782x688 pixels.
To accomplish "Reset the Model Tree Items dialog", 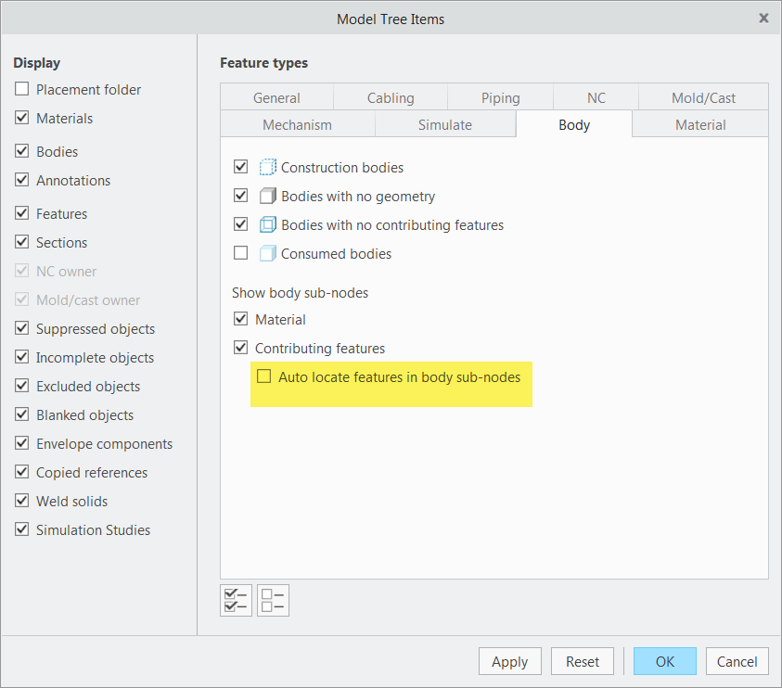I will (x=583, y=661).
